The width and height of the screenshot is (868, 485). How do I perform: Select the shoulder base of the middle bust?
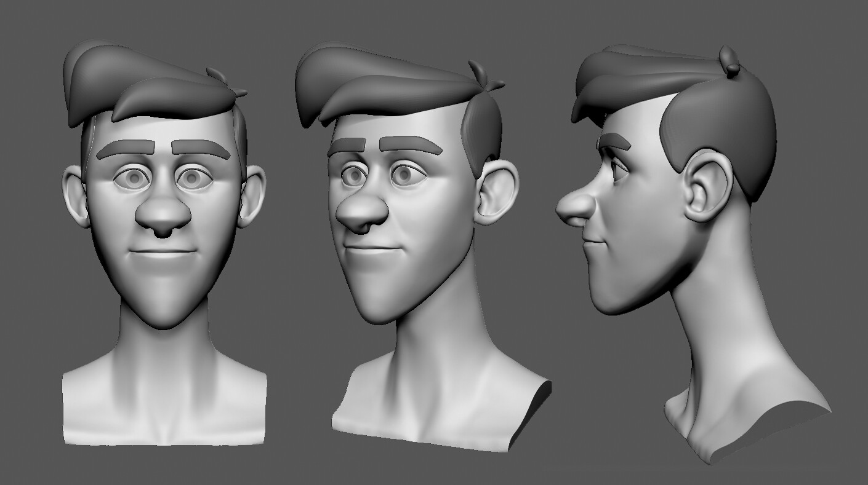[431, 406]
